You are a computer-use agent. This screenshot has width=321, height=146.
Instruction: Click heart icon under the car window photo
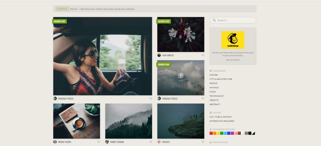coord(151,99)
